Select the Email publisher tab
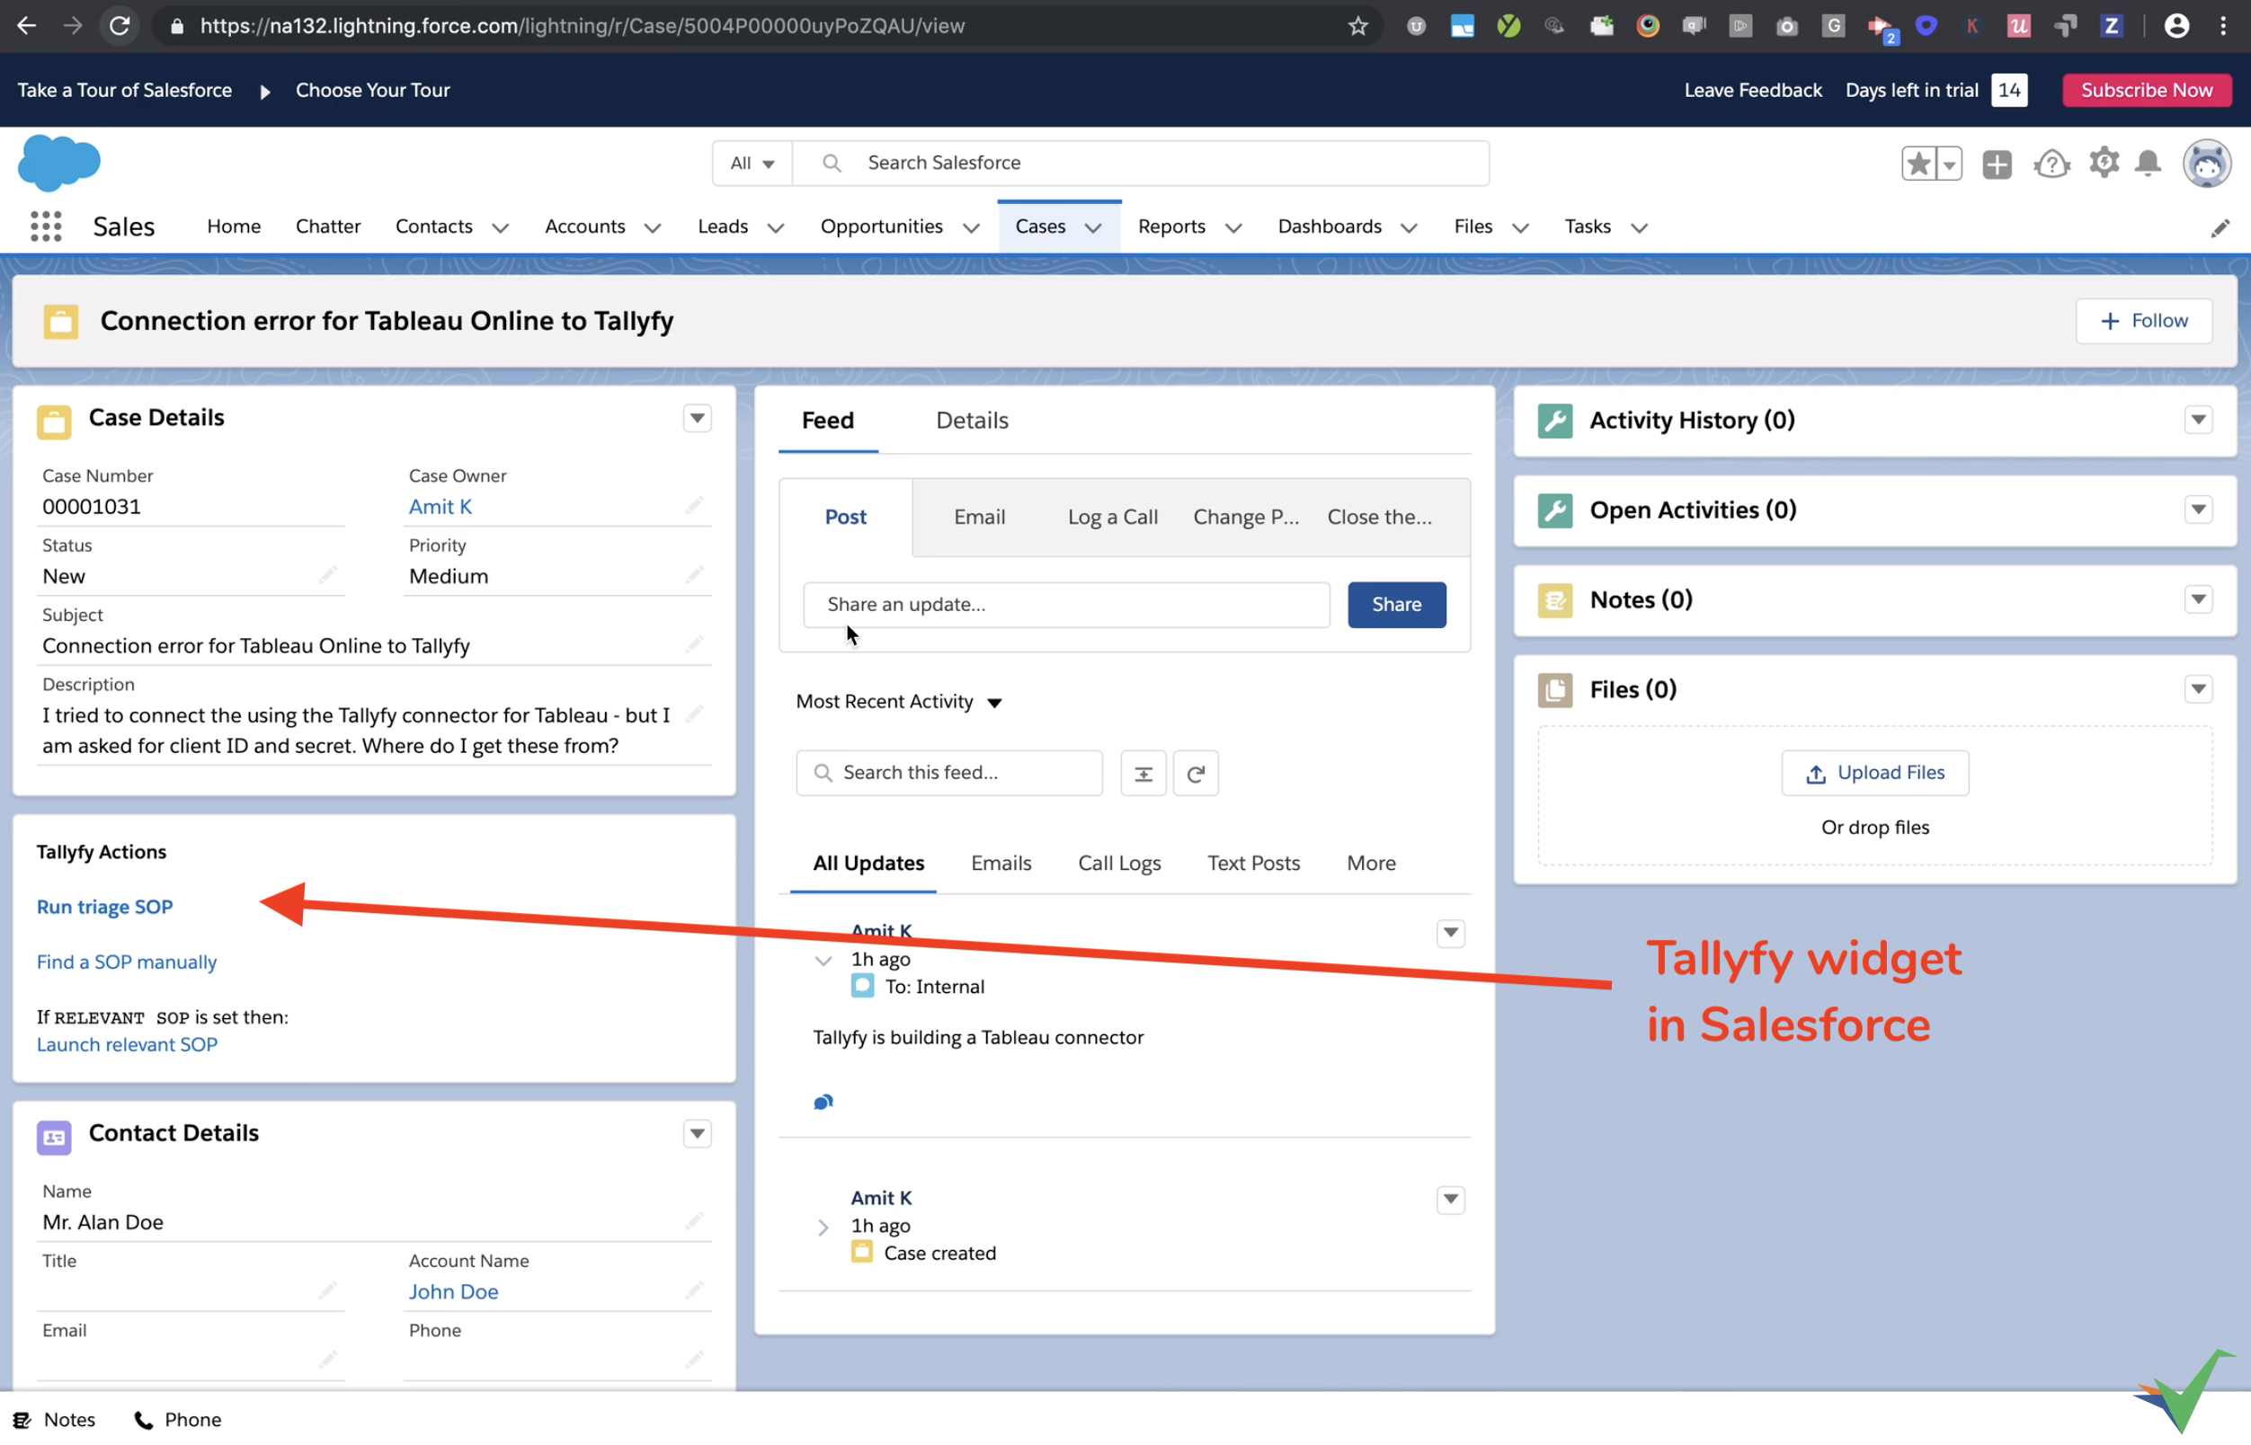 pos(979,517)
